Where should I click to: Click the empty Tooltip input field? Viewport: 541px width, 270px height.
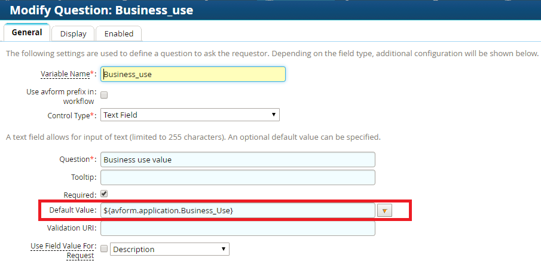point(237,177)
